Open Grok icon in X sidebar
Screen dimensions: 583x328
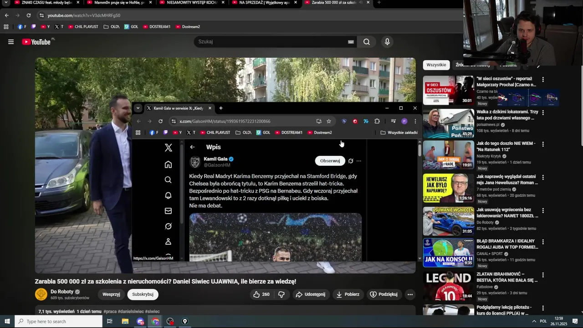[168, 226]
